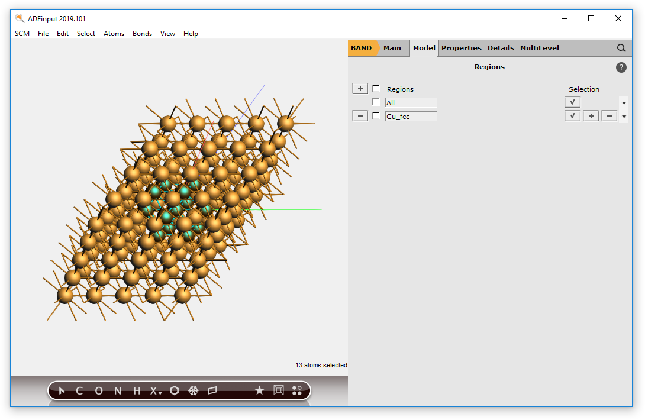The image size is (645, 420).
Task: Click the Regions help question mark
Action: (x=621, y=67)
